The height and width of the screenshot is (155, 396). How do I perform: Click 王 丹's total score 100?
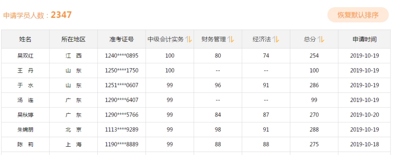[x=314, y=71]
